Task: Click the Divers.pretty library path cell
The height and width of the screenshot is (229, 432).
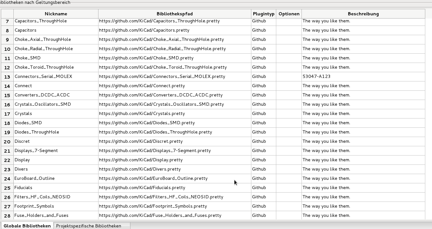Action: click(x=175, y=169)
